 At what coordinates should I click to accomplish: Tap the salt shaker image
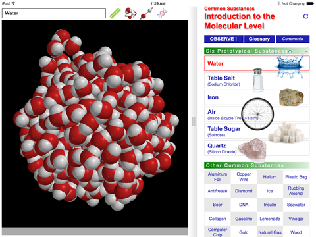[x=258, y=80]
